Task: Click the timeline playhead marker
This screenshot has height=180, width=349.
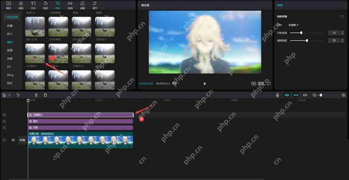Action: click(x=28, y=100)
